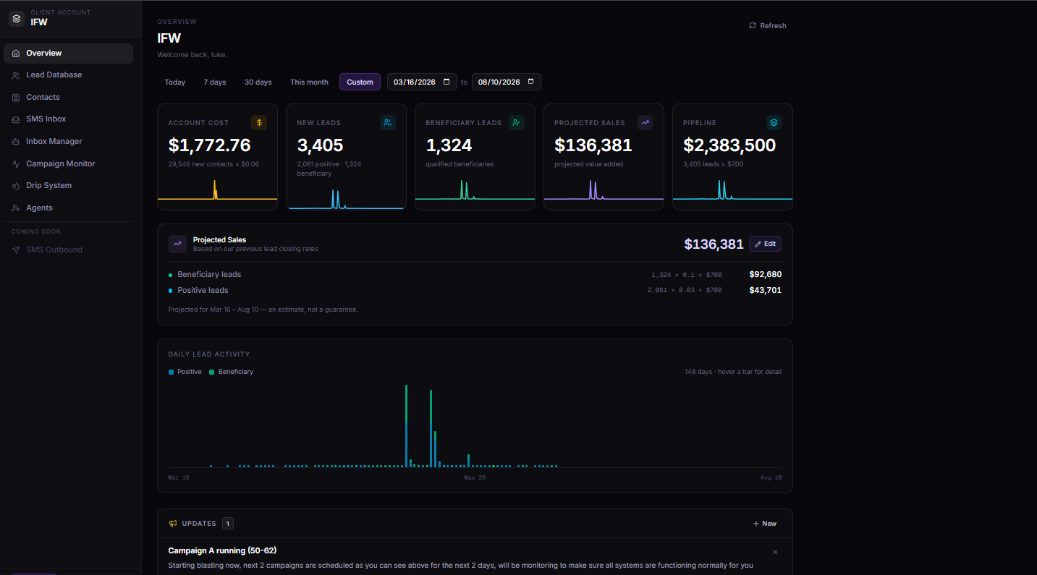
Task: Click the New Leads people icon
Action: pos(388,123)
